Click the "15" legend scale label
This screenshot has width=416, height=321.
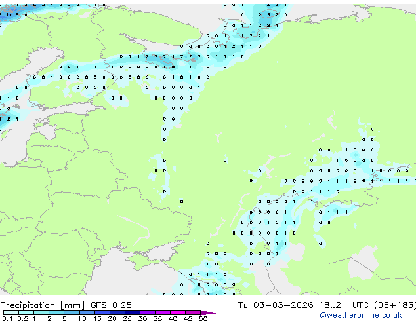pos(97,318)
